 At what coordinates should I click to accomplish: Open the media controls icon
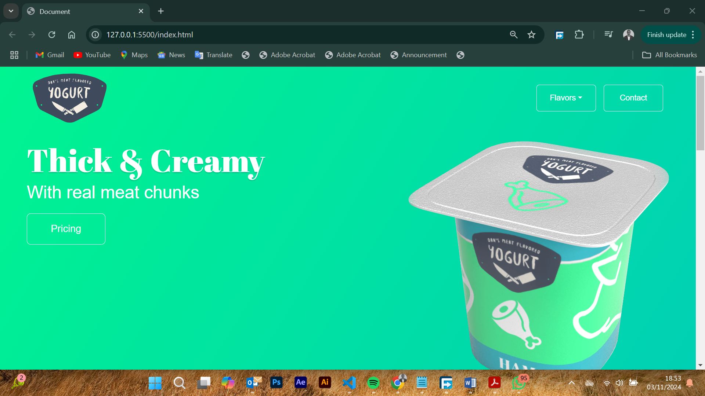coord(608,35)
